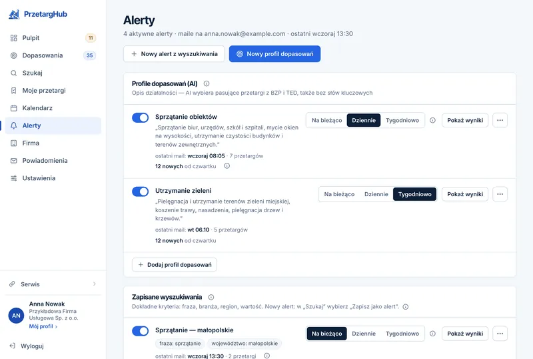Image resolution: width=533 pixels, height=359 pixels.
Task: Toggle the Sprzątanie — małopolskie alert switch
Action: [x=141, y=331]
